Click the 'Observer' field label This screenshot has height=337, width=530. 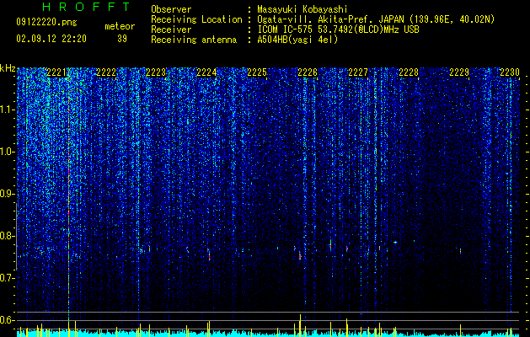[x=171, y=9]
